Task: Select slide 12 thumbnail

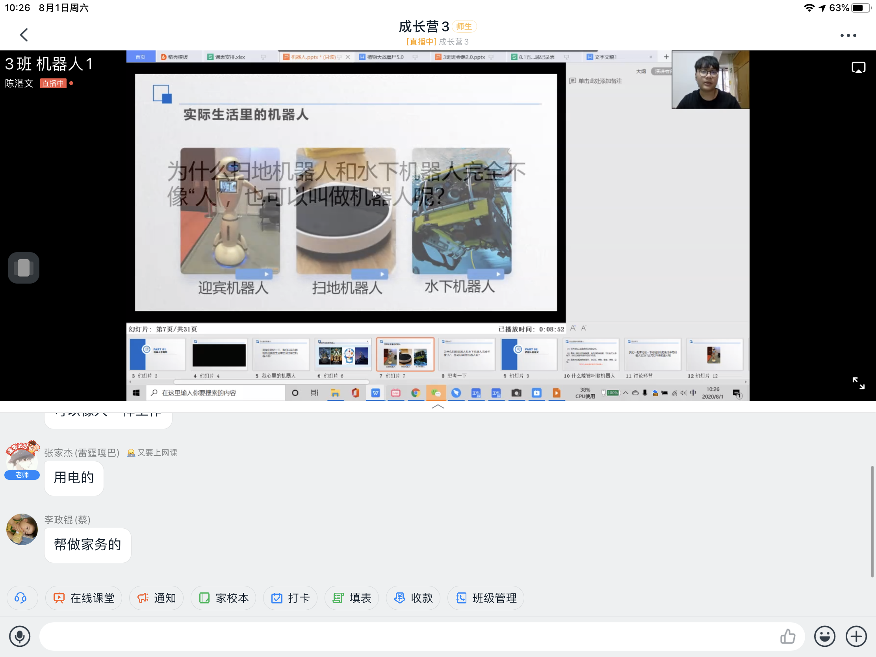Action: 715,354
